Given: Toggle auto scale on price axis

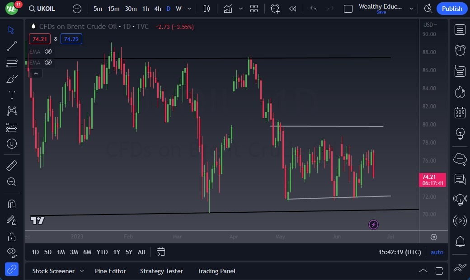Looking at the screenshot, I should click(x=437, y=252).
